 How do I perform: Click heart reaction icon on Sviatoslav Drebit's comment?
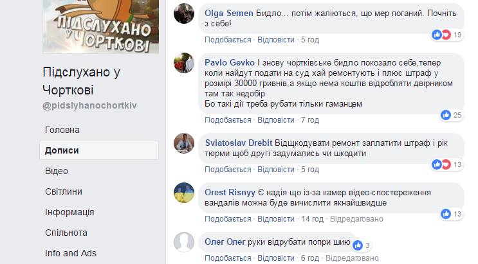[x=446, y=164]
